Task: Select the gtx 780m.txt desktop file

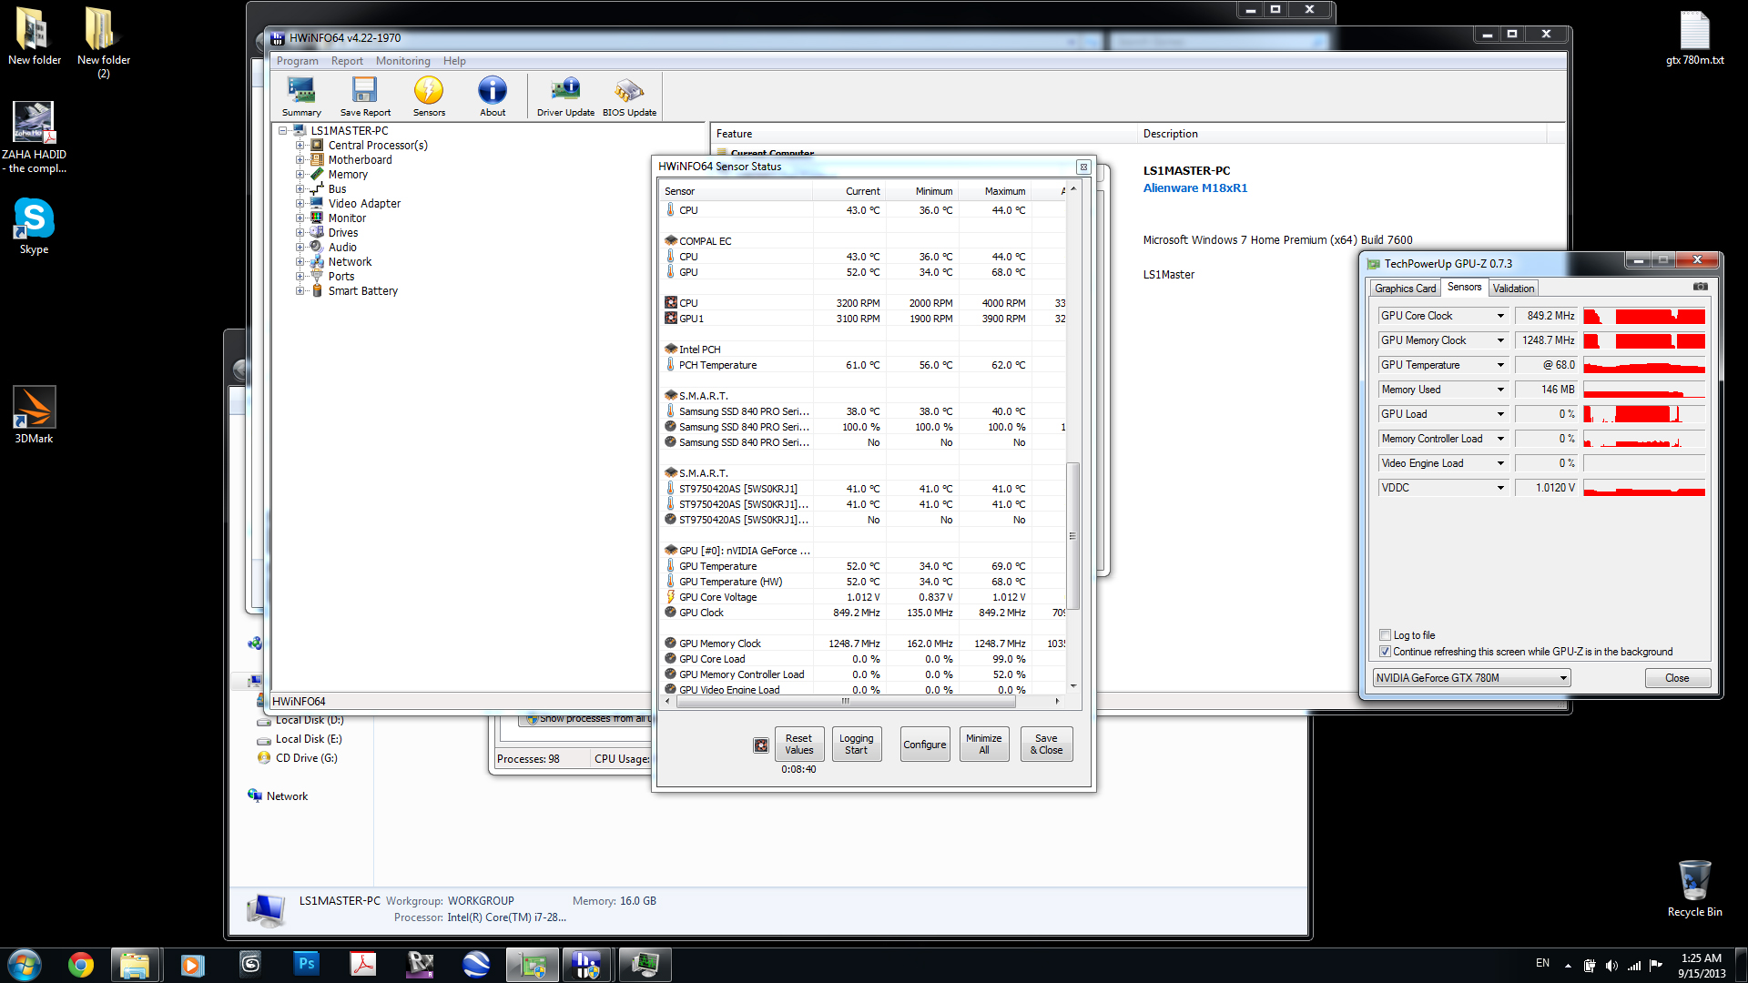Action: 1694,39
